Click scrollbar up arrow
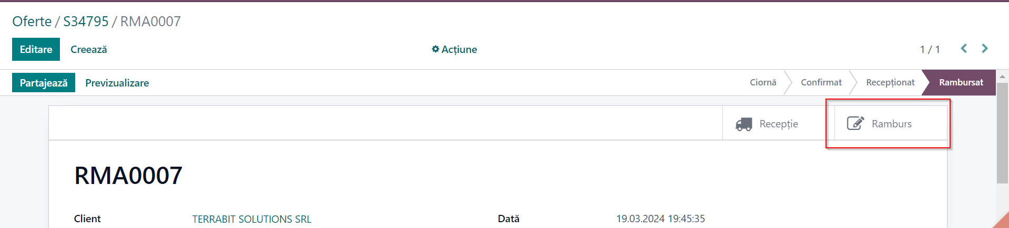The height and width of the screenshot is (228, 1009). pos(1002,77)
